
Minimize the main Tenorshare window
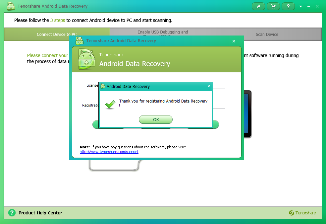coord(309,6)
